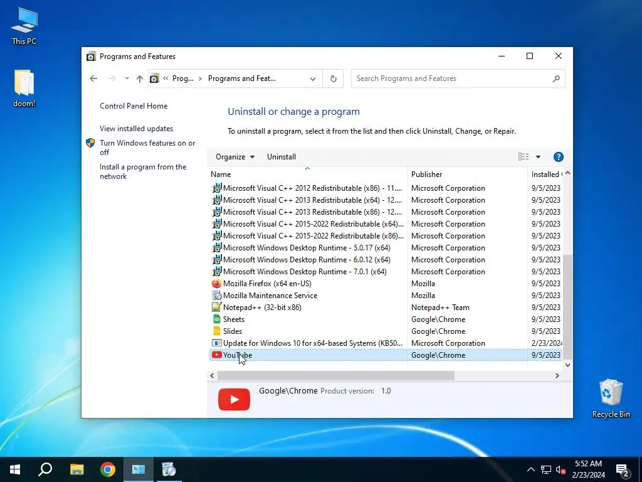This screenshot has height=482, width=642.
Task: Open the Windows Start menu
Action: click(x=15, y=469)
